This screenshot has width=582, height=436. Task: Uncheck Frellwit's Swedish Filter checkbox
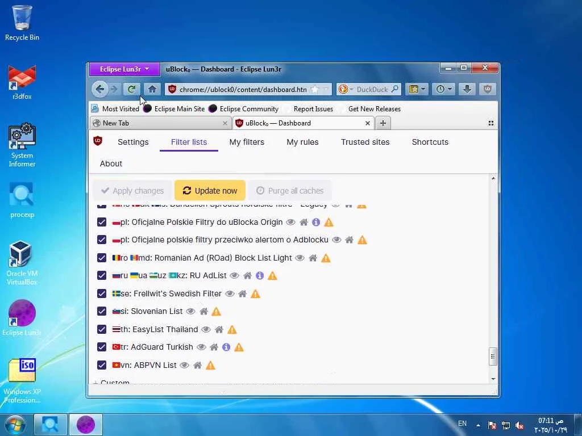pos(102,294)
